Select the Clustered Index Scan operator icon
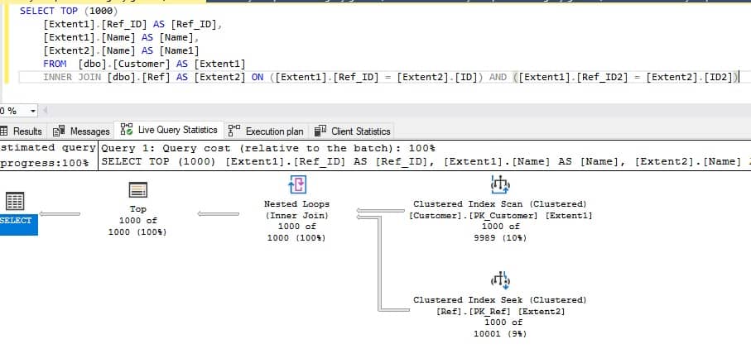This screenshot has width=751, height=363. pyautogui.click(x=500, y=184)
